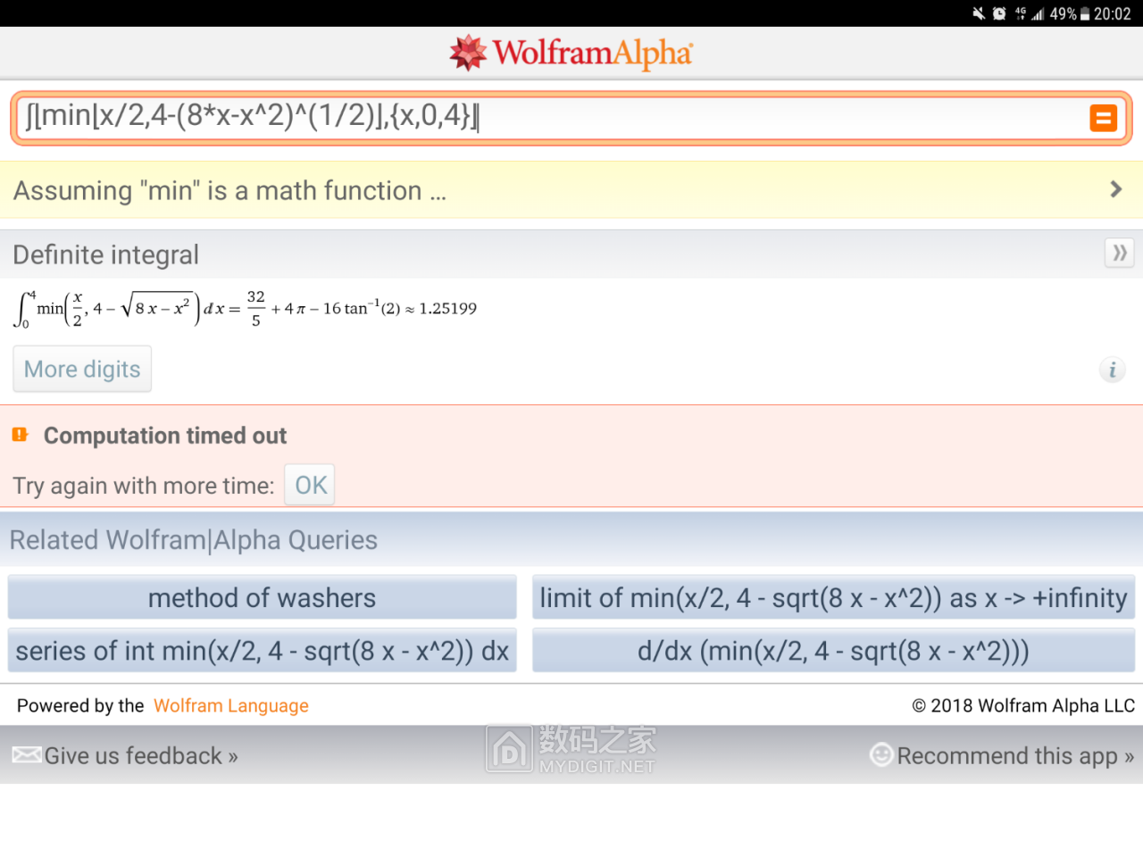Image resolution: width=1143 pixels, height=857 pixels.
Task: Tap the 4G signal strength icon
Action: click(x=1030, y=13)
